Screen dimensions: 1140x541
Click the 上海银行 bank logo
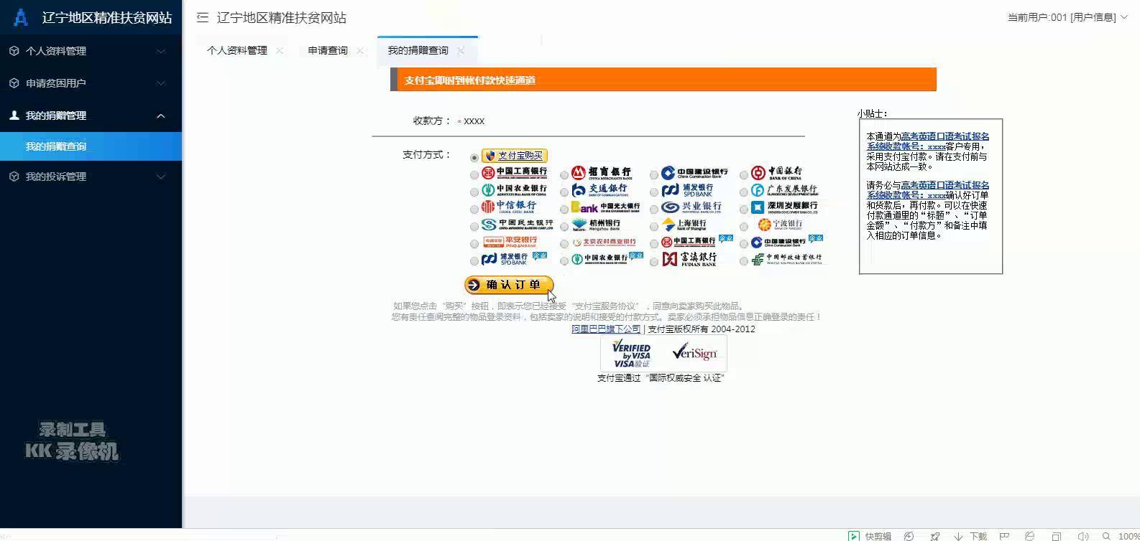[x=684, y=225]
